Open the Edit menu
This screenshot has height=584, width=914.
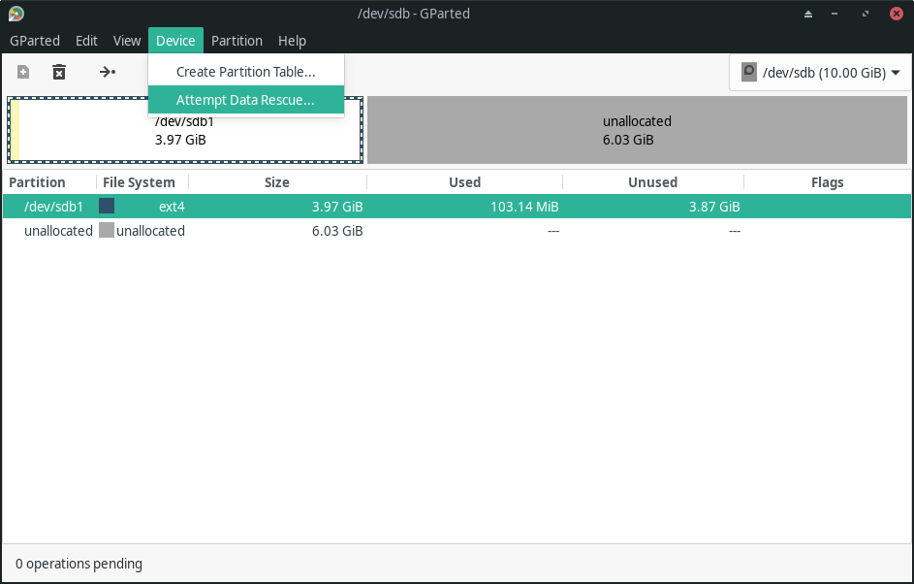(x=86, y=41)
